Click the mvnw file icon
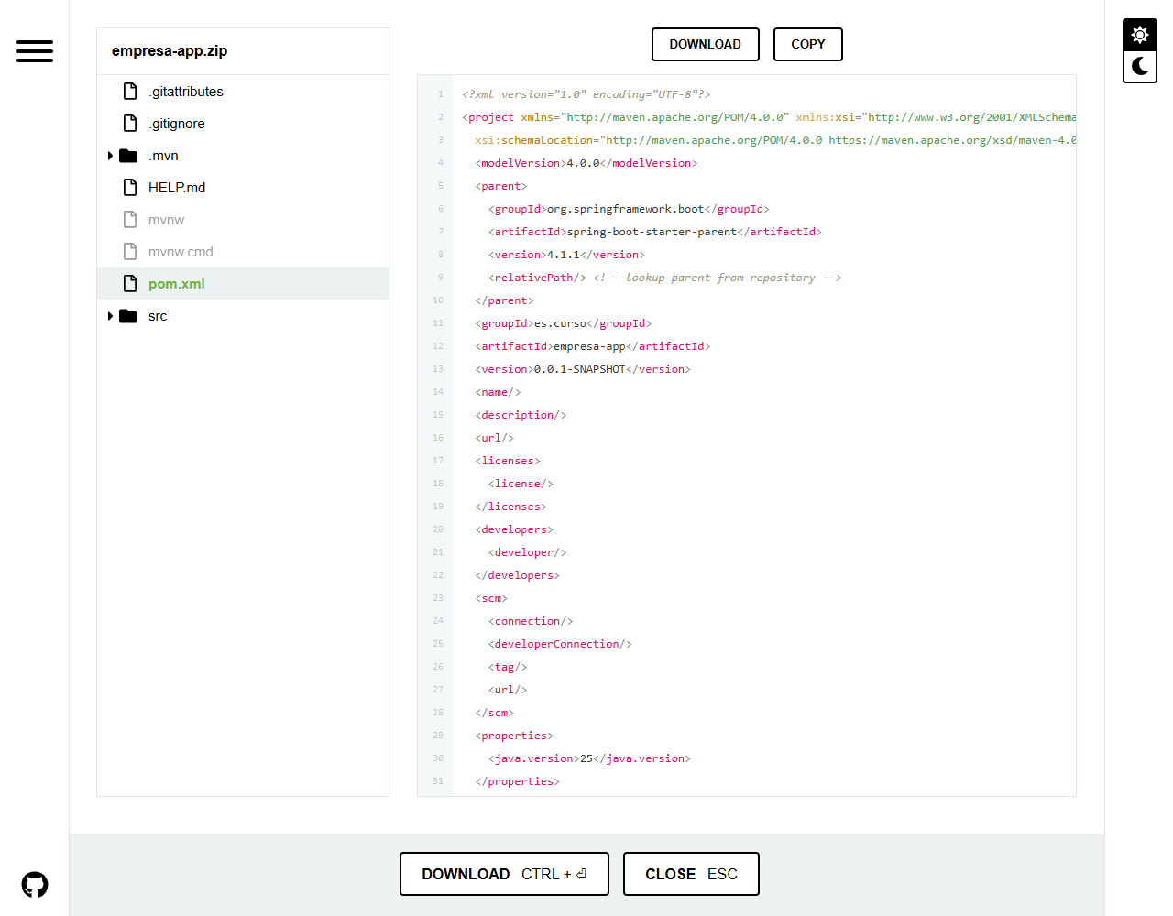Image resolution: width=1173 pixels, height=916 pixels. pos(130,220)
